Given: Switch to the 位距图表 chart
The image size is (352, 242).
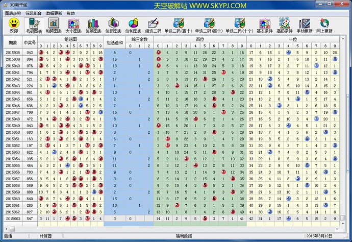Looking at the screenshot, I should click(x=113, y=25).
